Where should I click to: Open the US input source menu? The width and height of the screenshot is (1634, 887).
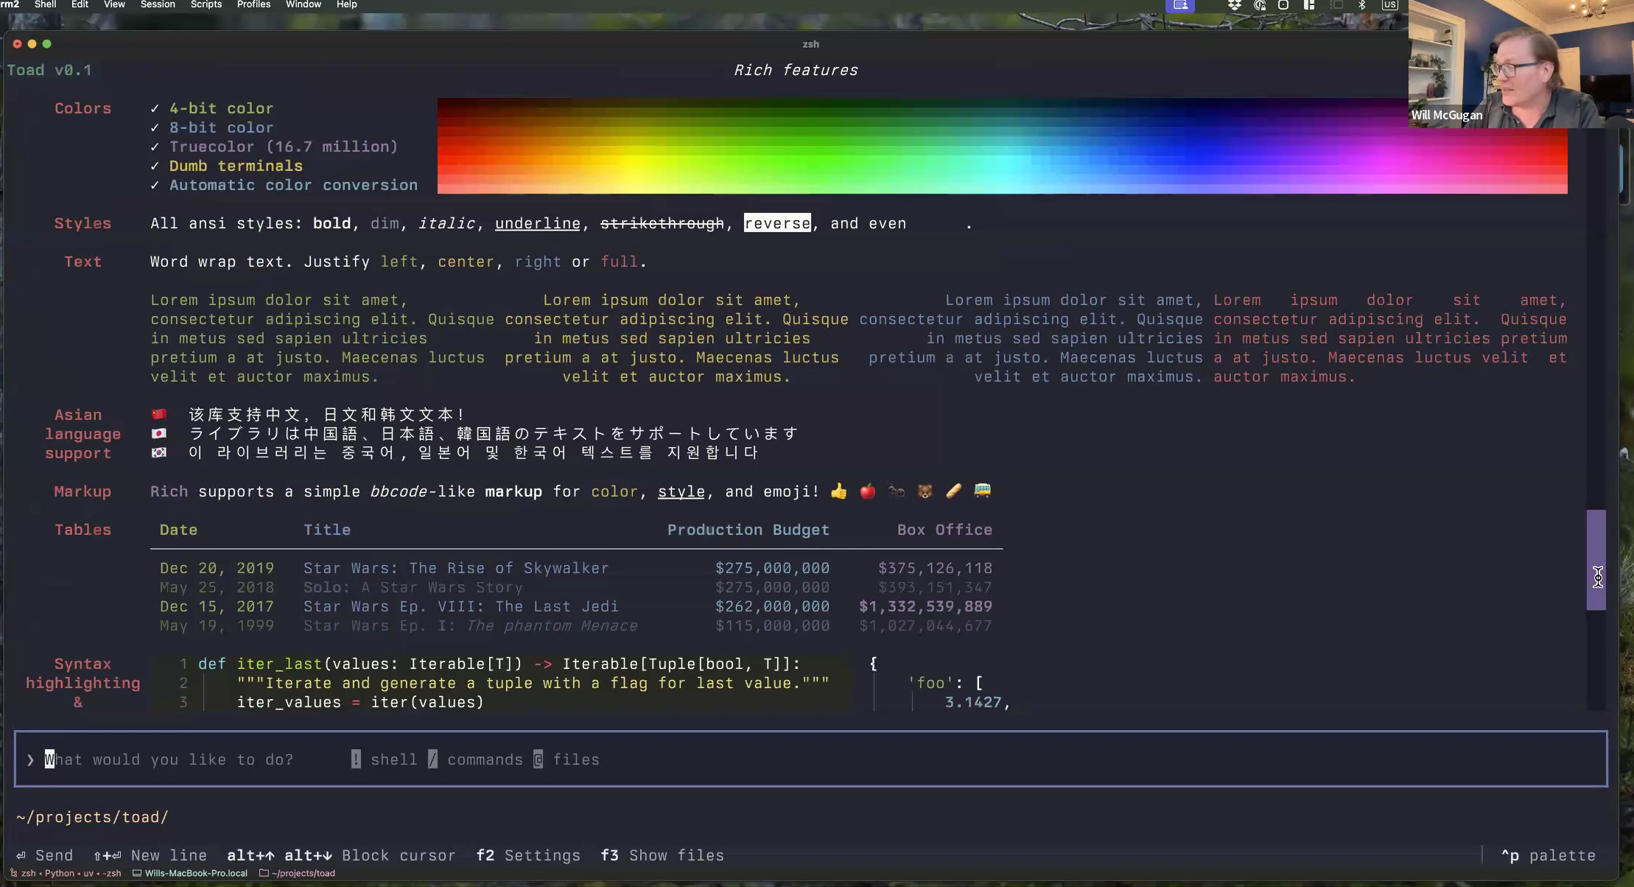[x=1389, y=5]
